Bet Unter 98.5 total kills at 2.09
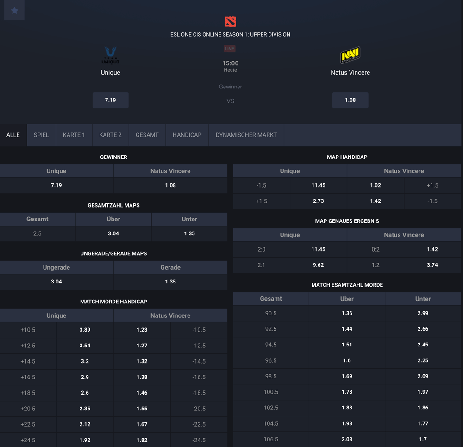 (423, 376)
